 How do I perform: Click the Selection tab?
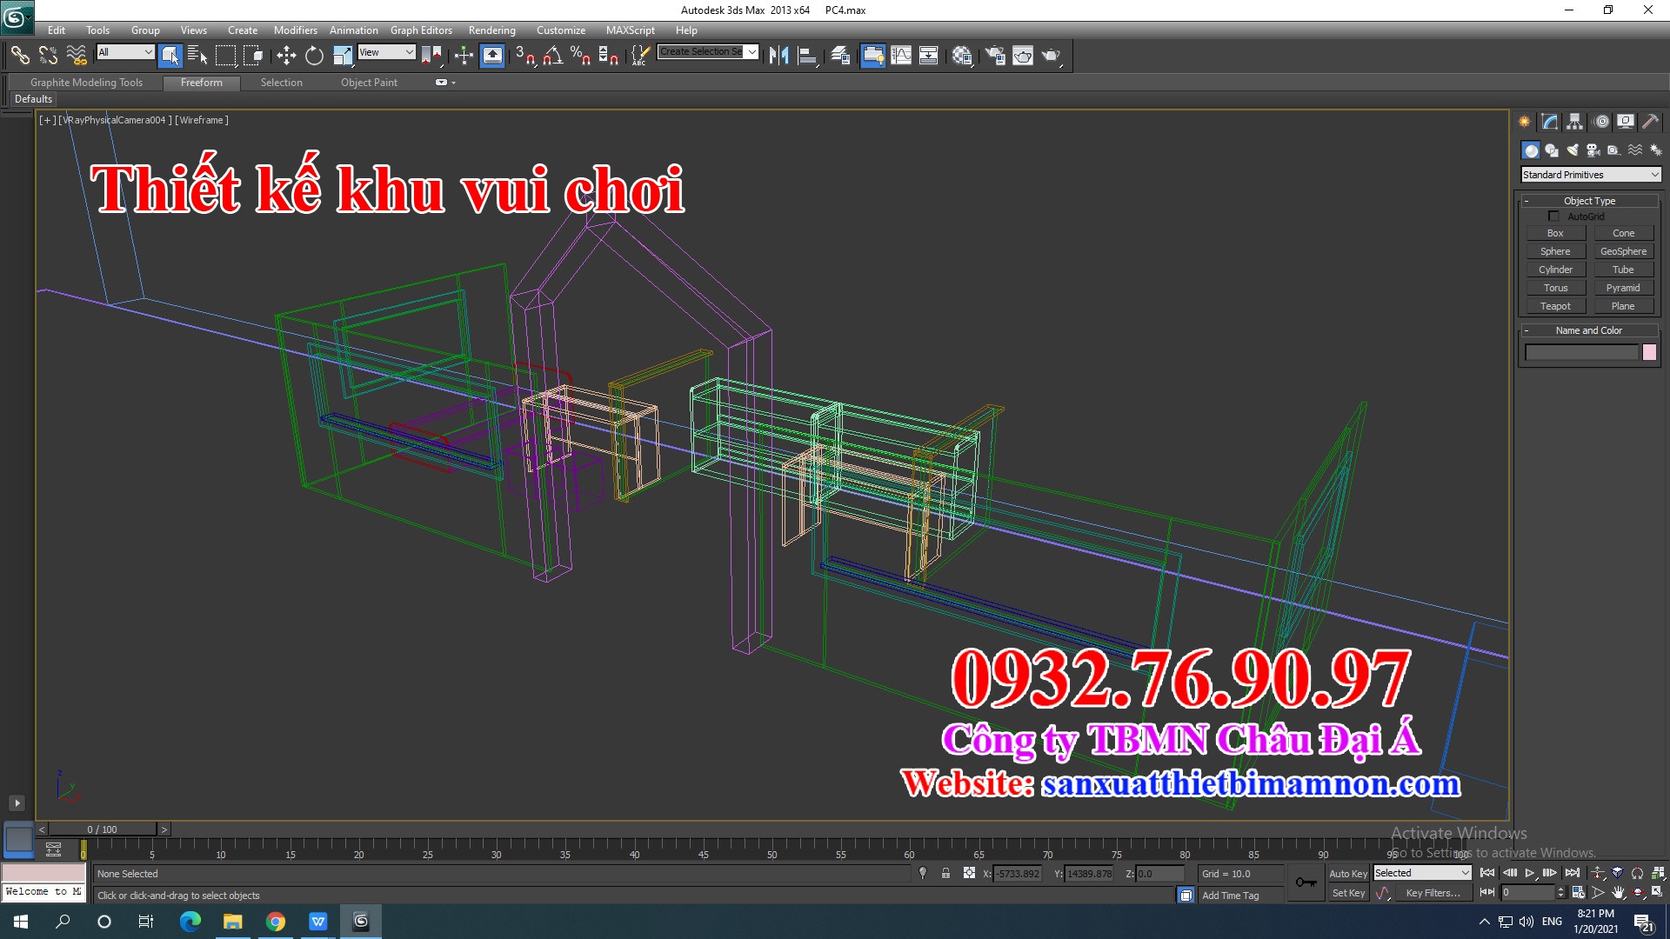point(281,82)
